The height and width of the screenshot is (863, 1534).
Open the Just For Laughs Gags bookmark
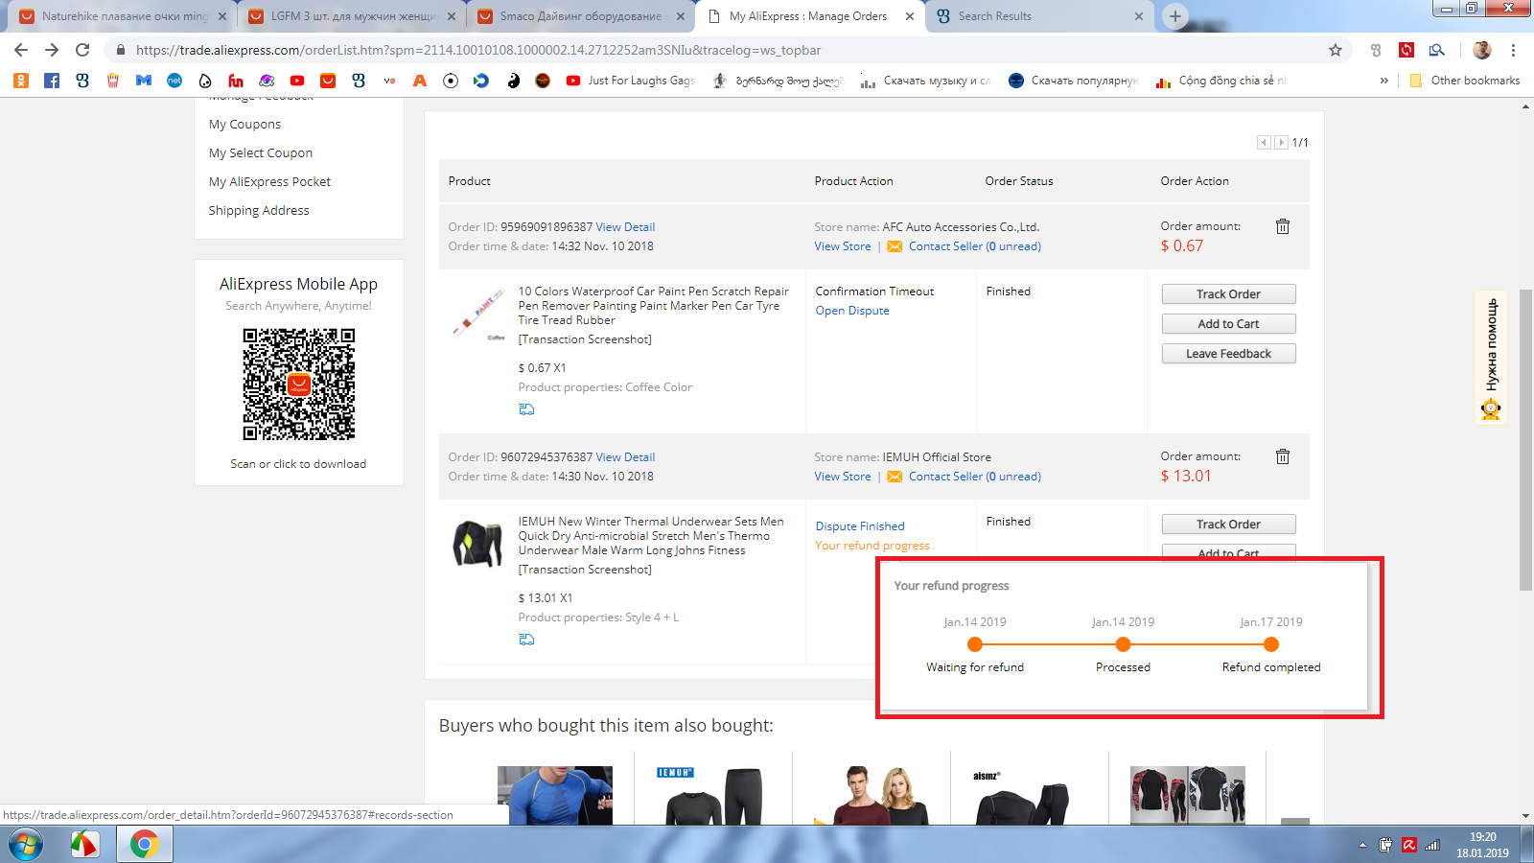pos(631,81)
